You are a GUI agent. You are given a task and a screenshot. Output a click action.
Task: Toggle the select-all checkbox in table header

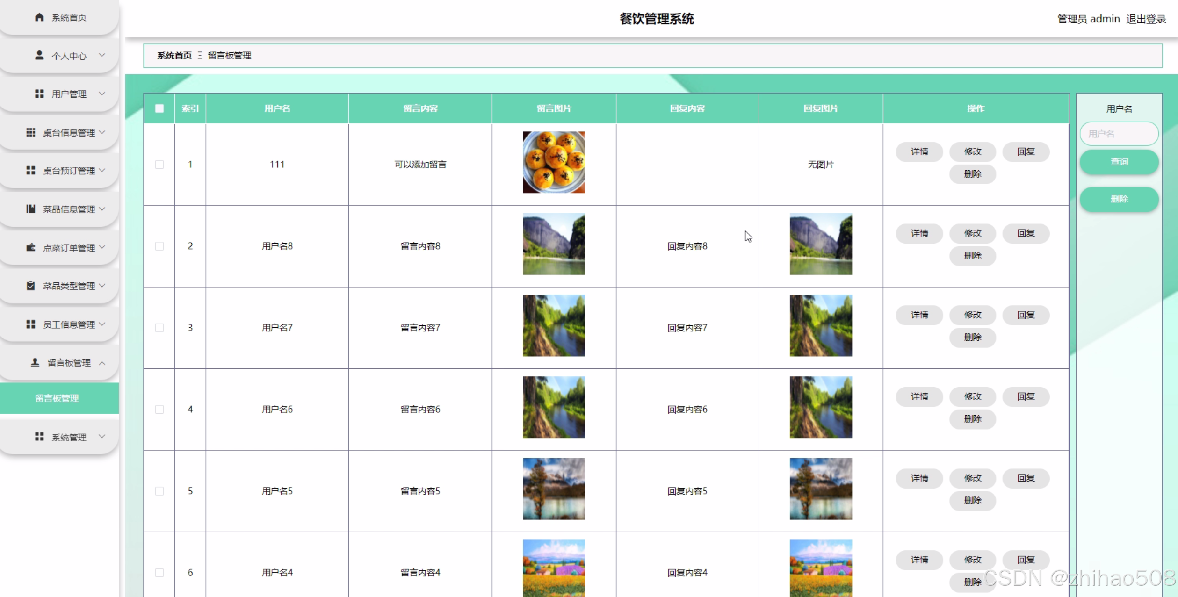tap(159, 108)
